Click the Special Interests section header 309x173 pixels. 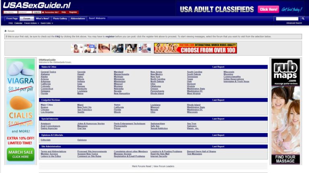(49, 119)
